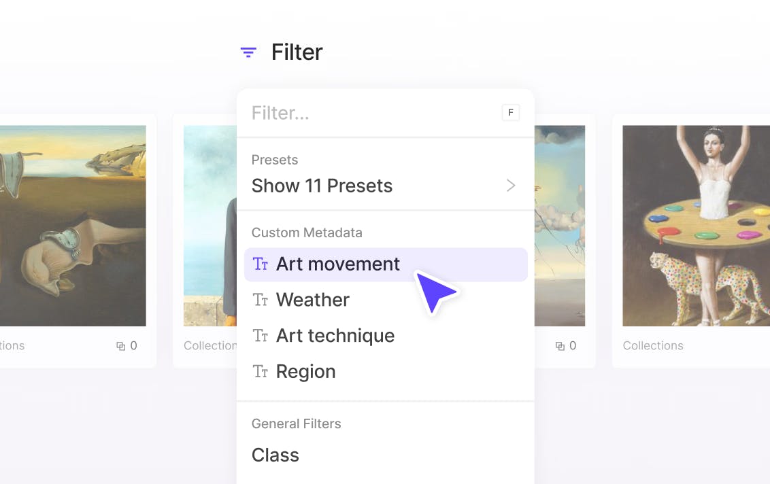Select the Art movement metadata filter

338,264
